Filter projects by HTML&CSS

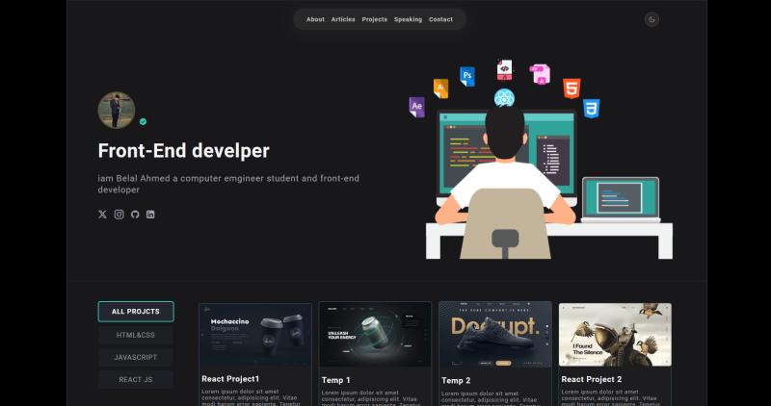(136, 335)
